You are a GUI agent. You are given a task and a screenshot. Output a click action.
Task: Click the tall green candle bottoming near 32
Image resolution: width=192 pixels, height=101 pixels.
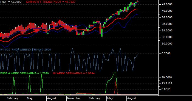pyautogui.click(x=102, y=33)
